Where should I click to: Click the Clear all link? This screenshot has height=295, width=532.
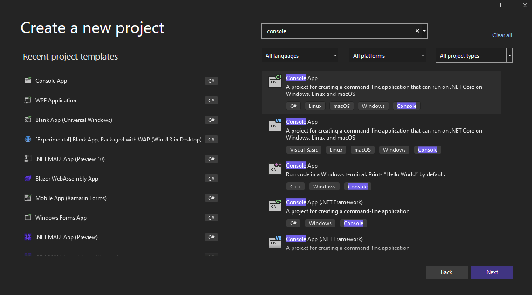pyautogui.click(x=502, y=35)
